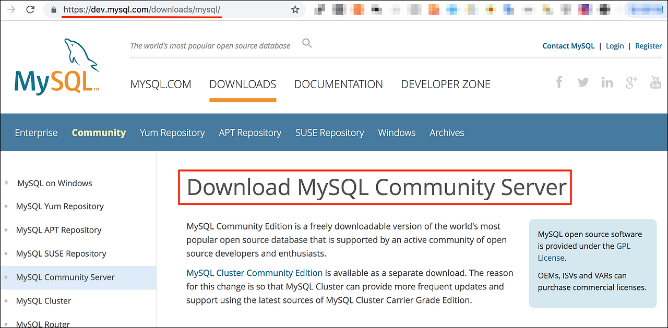Select MySQL Yum Repository in the sidebar
The height and width of the screenshot is (328, 668).
click(x=59, y=206)
